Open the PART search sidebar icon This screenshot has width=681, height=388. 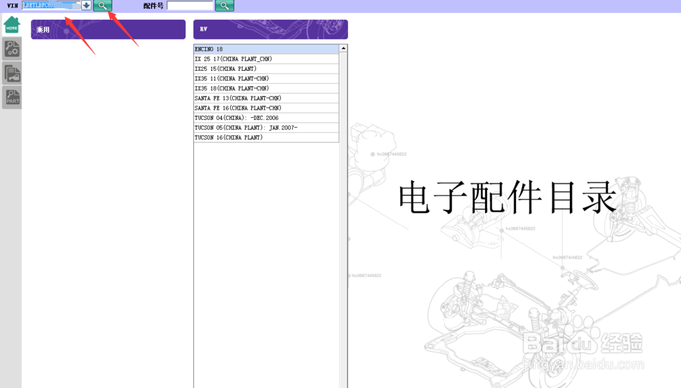[12, 97]
